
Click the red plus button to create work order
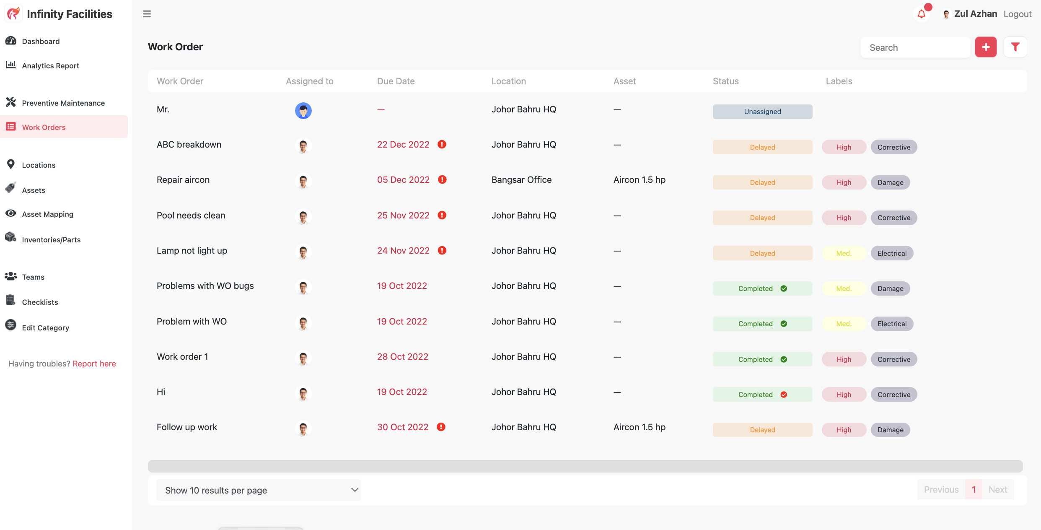coord(986,47)
